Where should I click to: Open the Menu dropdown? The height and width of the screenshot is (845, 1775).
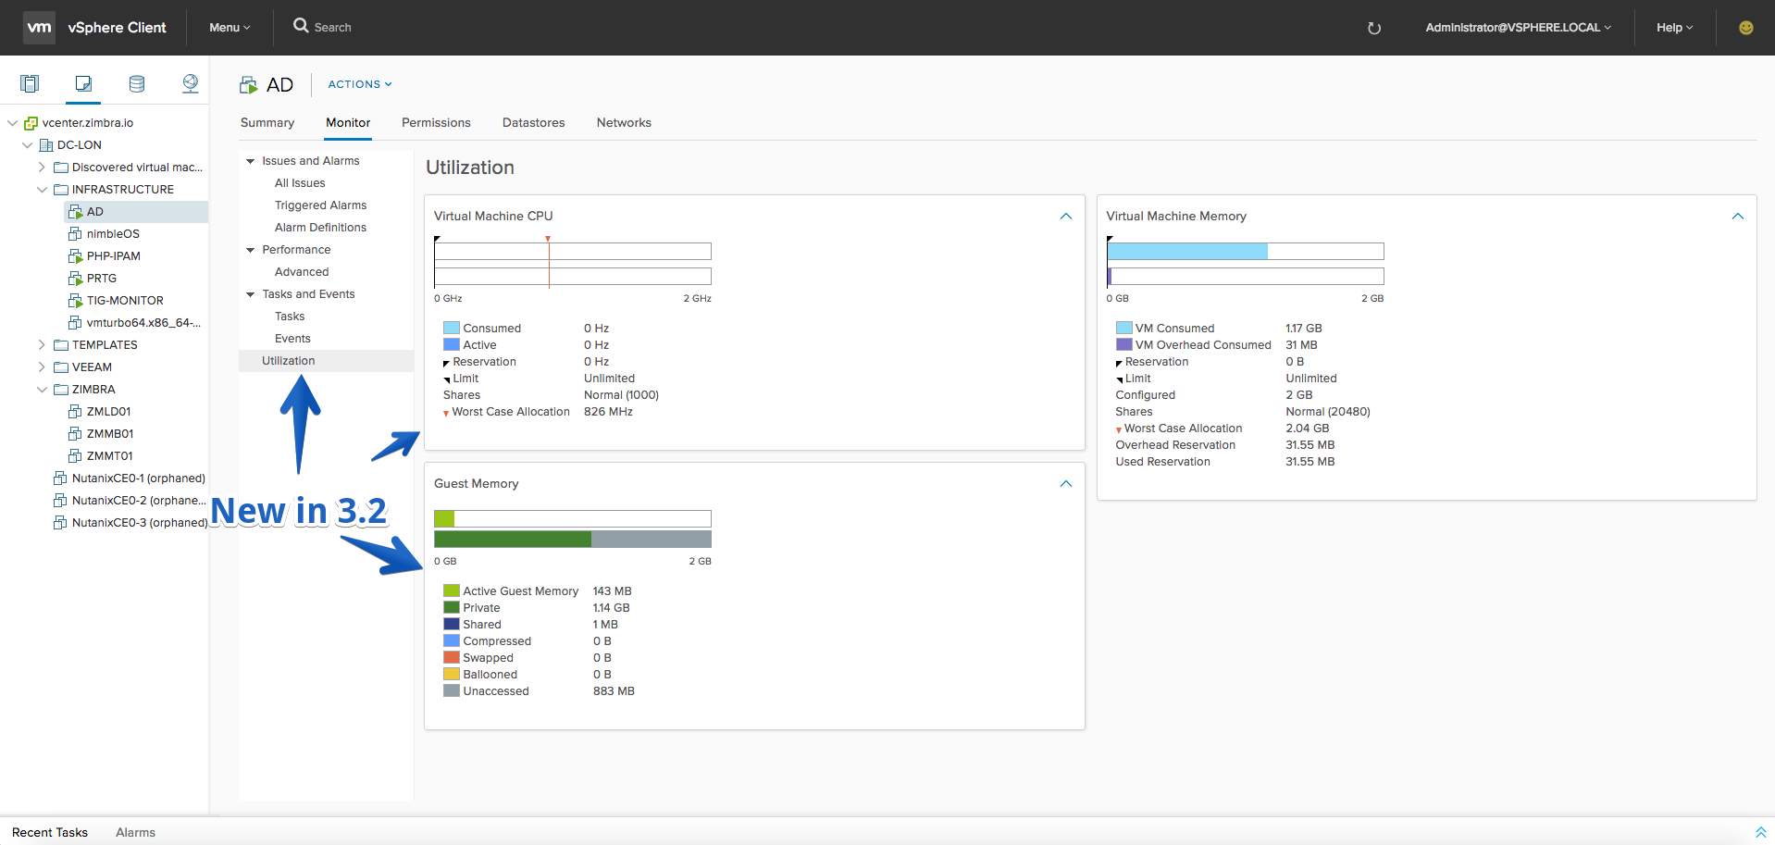click(x=230, y=28)
